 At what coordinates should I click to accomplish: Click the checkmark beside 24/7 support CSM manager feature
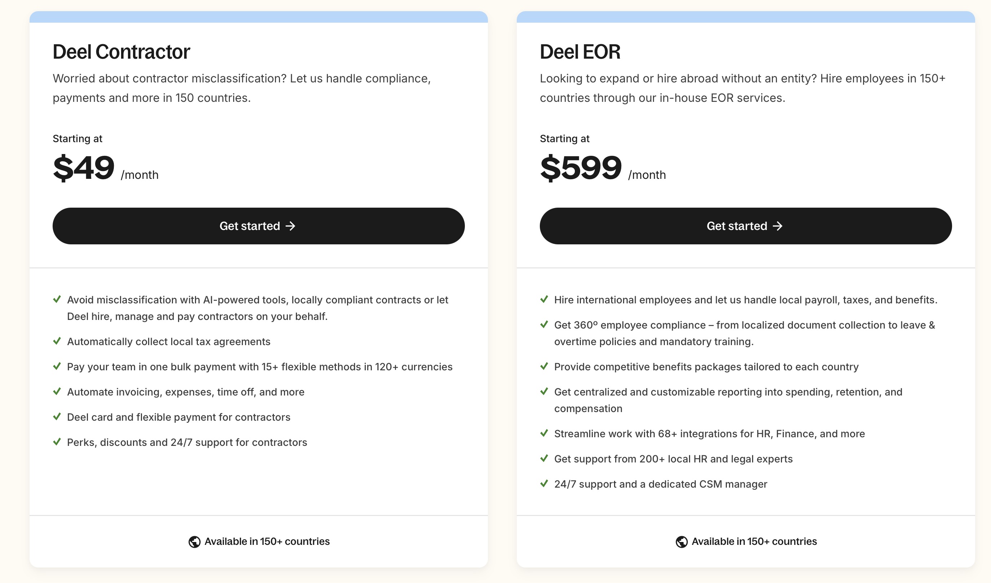545,484
